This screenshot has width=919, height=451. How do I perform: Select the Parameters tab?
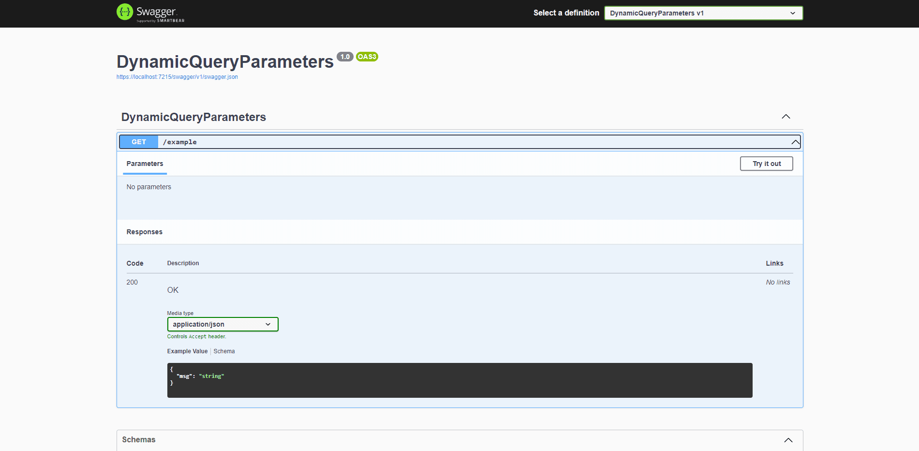144,164
